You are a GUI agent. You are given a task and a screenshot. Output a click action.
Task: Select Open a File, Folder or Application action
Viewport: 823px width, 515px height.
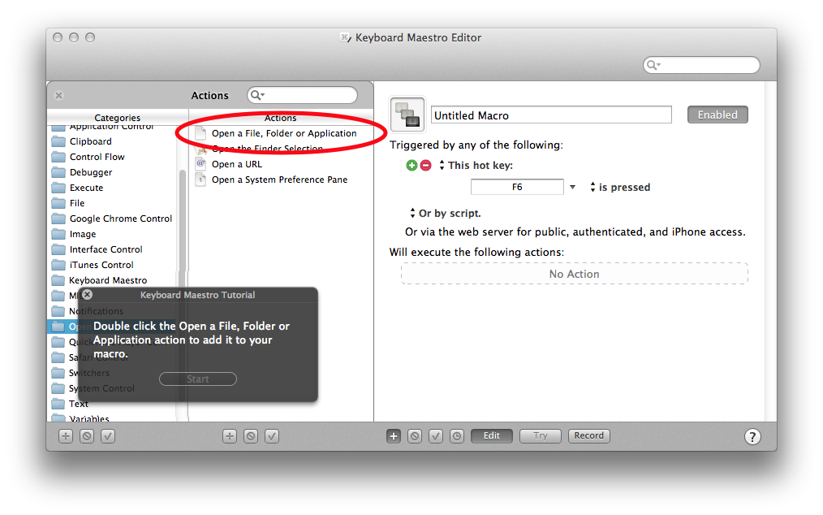coord(284,133)
